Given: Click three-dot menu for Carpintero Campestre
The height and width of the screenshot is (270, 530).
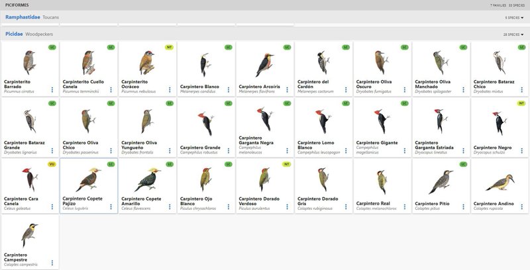Looking at the screenshot, I should click(52, 265).
